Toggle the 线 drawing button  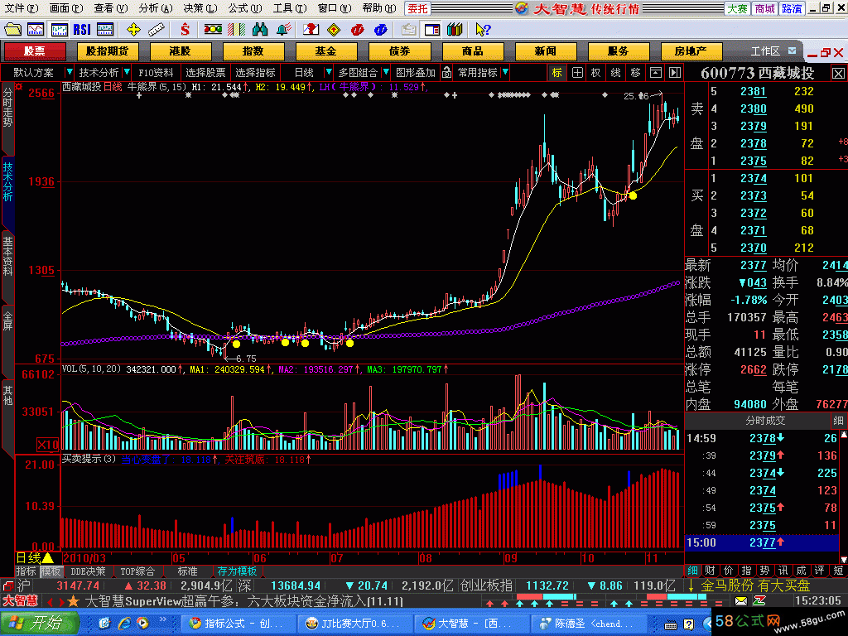[615, 73]
